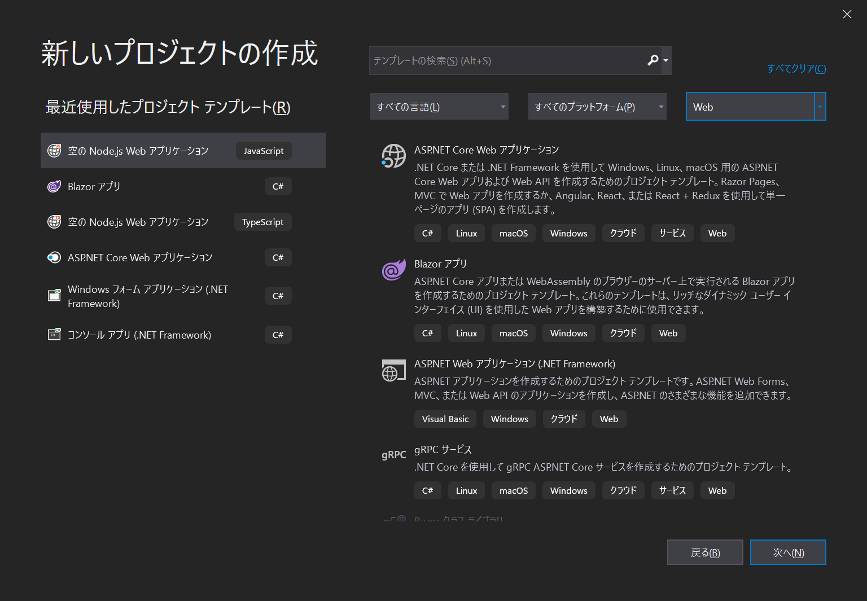
Task: Click the Blazor アプリ template description text
Action: [605, 295]
